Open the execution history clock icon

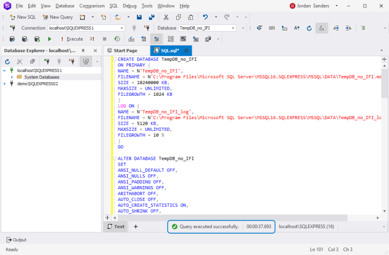coord(117,39)
